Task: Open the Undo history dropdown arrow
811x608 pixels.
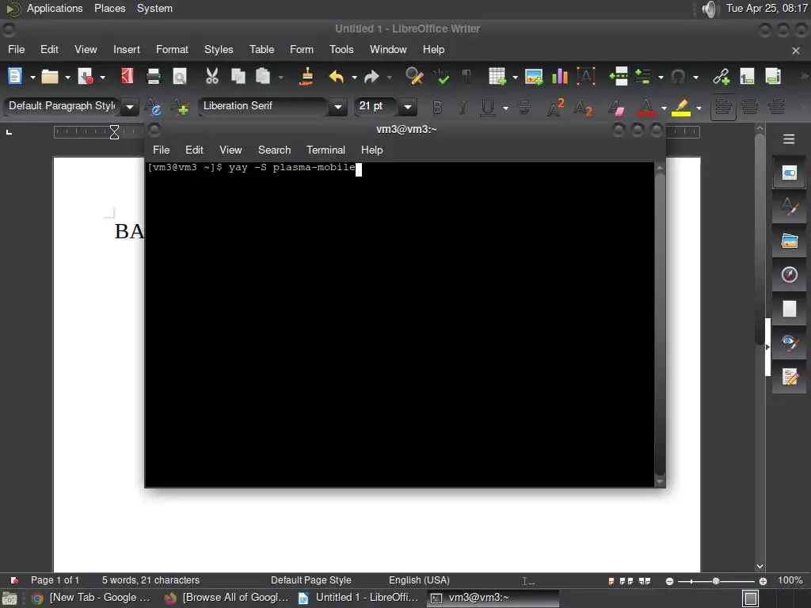Action: coord(354,78)
